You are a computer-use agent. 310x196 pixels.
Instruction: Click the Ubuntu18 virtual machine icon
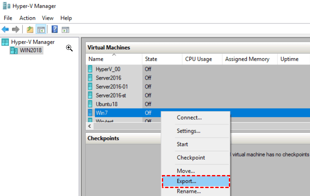coord(90,104)
